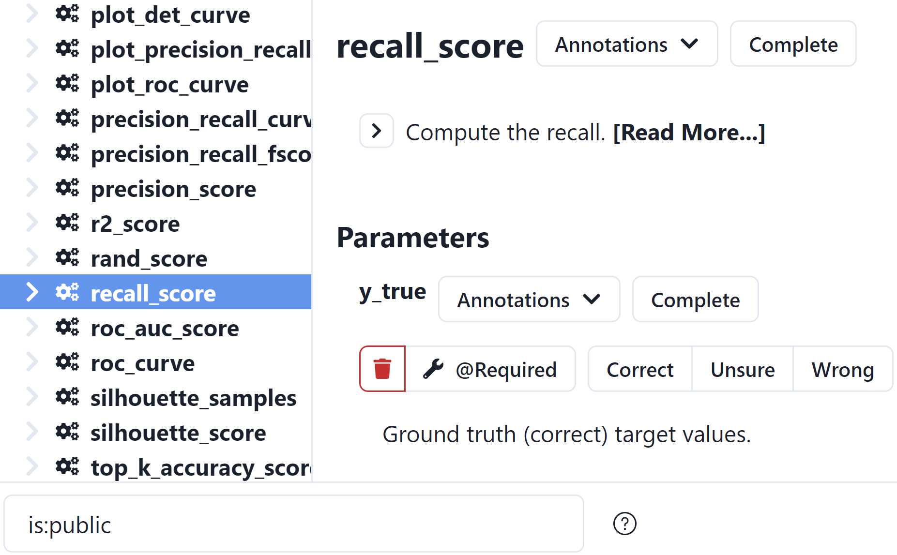Screen dimensions: 897x555
Task: Select silhouette_samples in the function tree
Action: pyautogui.click(x=193, y=398)
